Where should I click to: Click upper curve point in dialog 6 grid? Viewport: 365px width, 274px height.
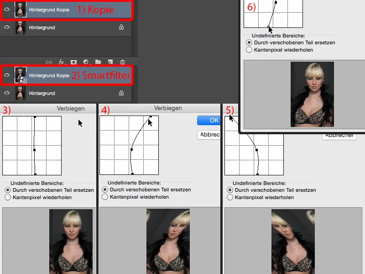click(276, 3)
